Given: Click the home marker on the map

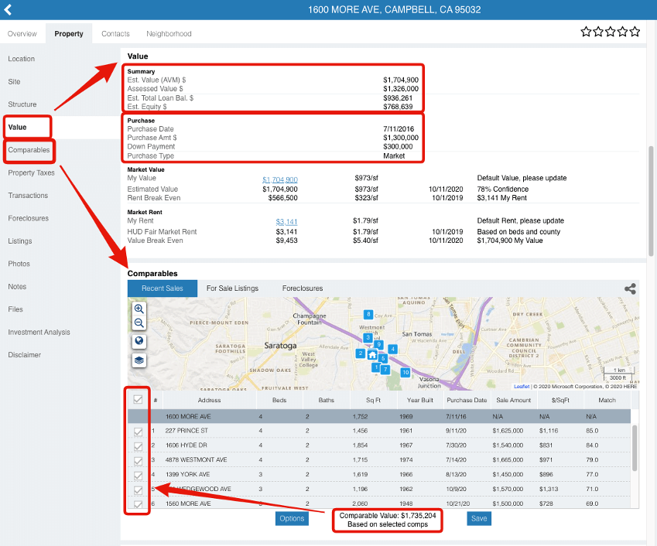Looking at the screenshot, I should pyautogui.click(x=373, y=355).
